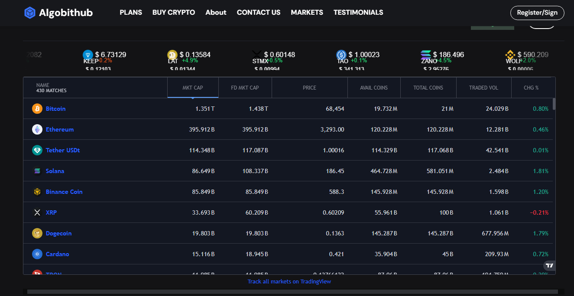Click the Solana icon in ticker
574x296 pixels.
click(x=426, y=55)
